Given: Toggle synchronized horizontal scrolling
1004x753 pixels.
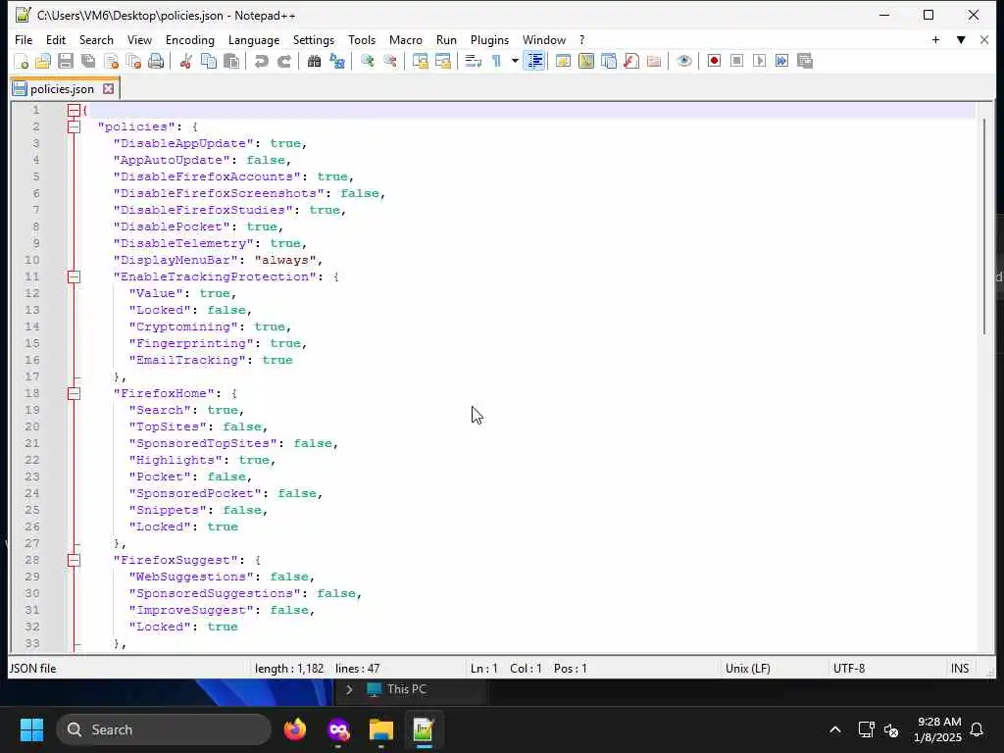Looking at the screenshot, I should point(442,61).
